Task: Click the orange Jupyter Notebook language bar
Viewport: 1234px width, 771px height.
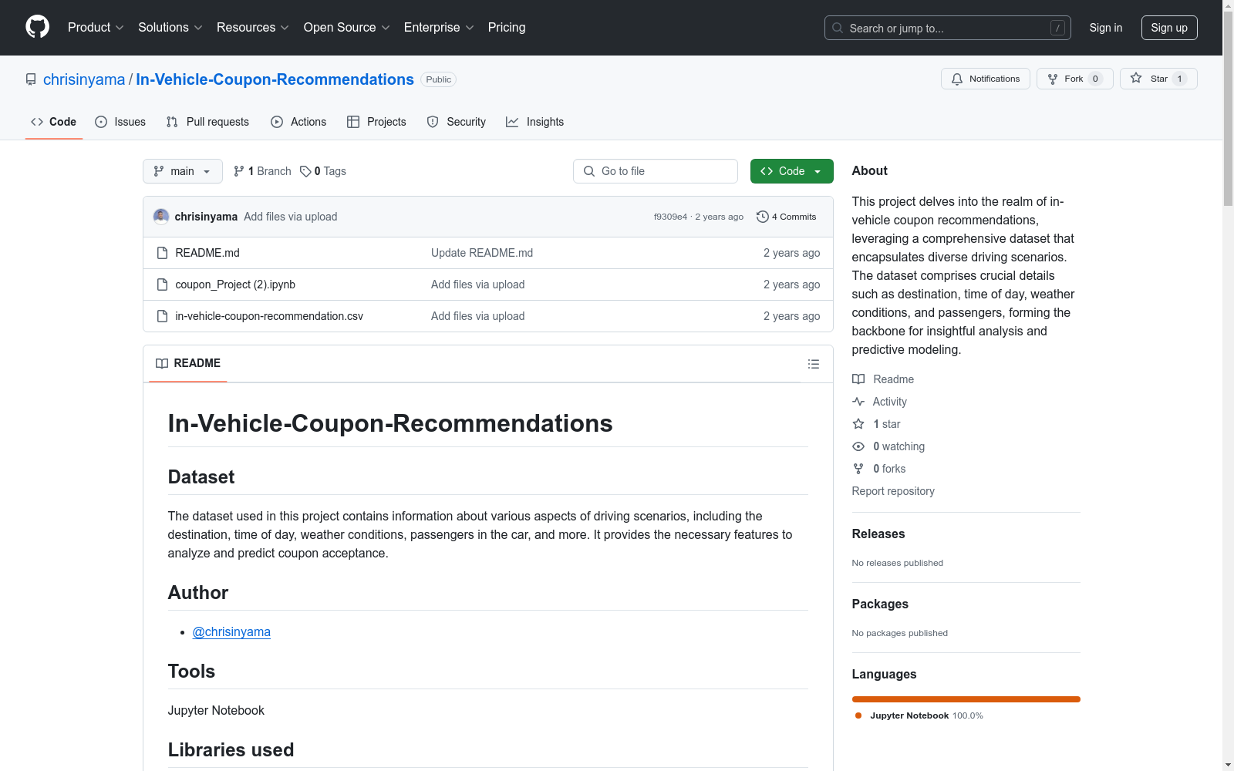Action: click(x=966, y=699)
